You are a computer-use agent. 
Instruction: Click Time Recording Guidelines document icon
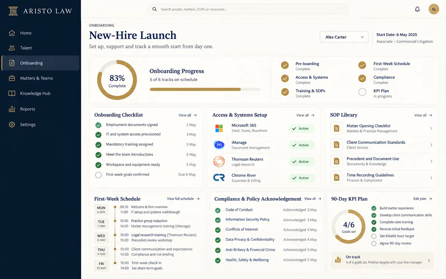336,178
